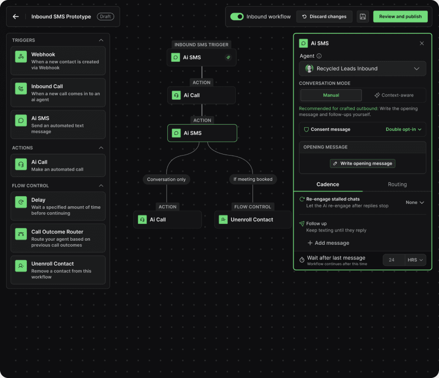Image resolution: width=439 pixels, height=378 pixels.
Task: Click Review and publish
Action: [x=400, y=17]
